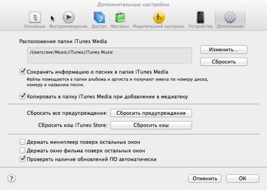This screenshot has width=267, height=190.
Task: Uncheck Сохранять информацию о песнях в папке
Action: [22, 72]
